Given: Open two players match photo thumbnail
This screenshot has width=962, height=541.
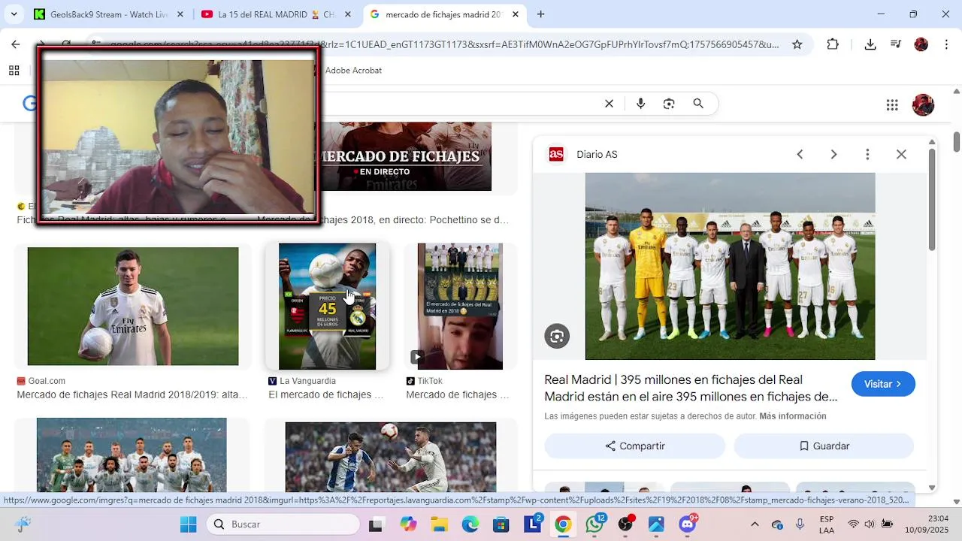Looking at the screenshot, I should [x=391, y=457].
